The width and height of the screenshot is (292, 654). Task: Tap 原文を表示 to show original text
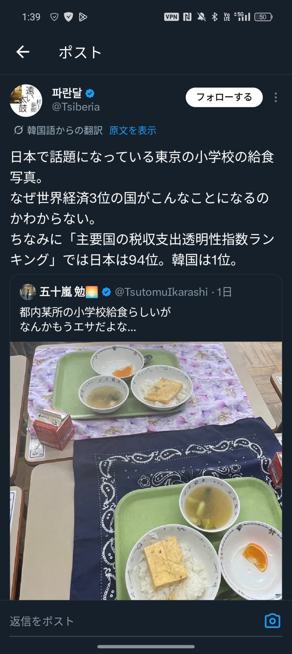(x=133, y=130)
